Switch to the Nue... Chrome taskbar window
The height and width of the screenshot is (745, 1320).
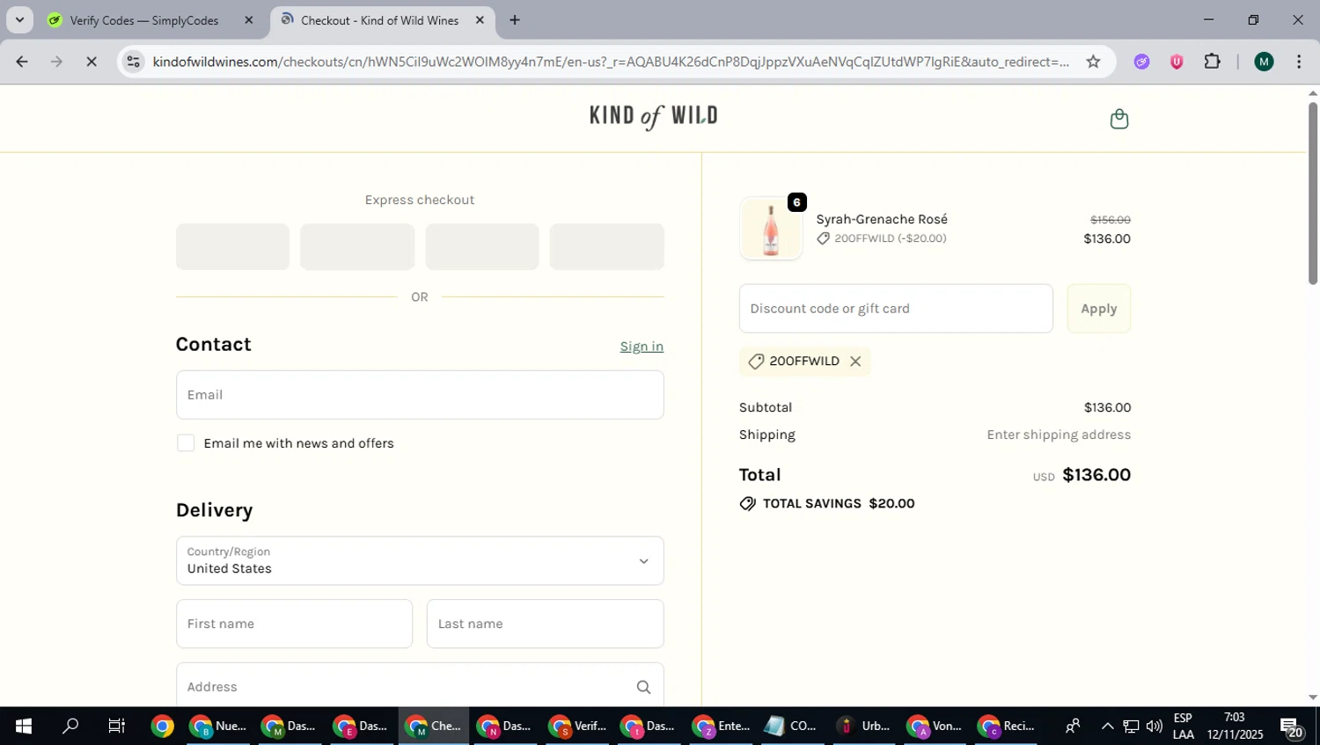tap(220, 726)
